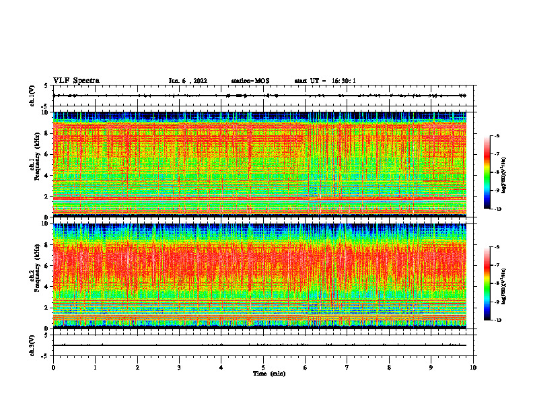533x412 pixels.
Task: Click time axis tick label "1"
Action: [96, 368]
